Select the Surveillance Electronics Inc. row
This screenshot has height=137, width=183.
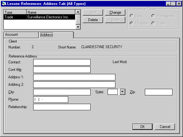pyautogui.click(x=40, y=17)
